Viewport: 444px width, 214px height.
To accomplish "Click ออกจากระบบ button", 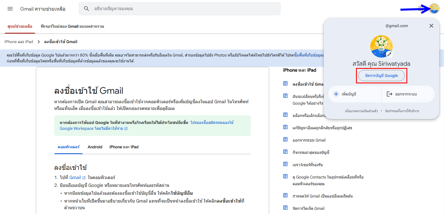I will (x=408, y=94).
